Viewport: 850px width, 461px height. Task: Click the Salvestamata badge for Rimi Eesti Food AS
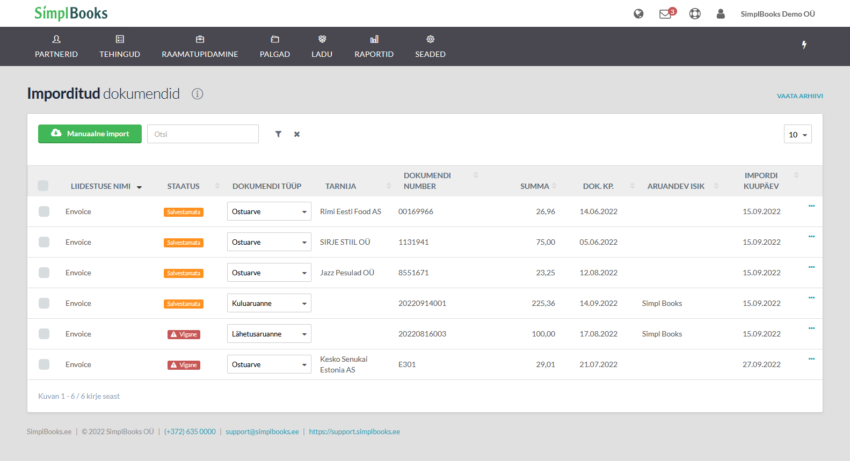[x=184, y=212]
